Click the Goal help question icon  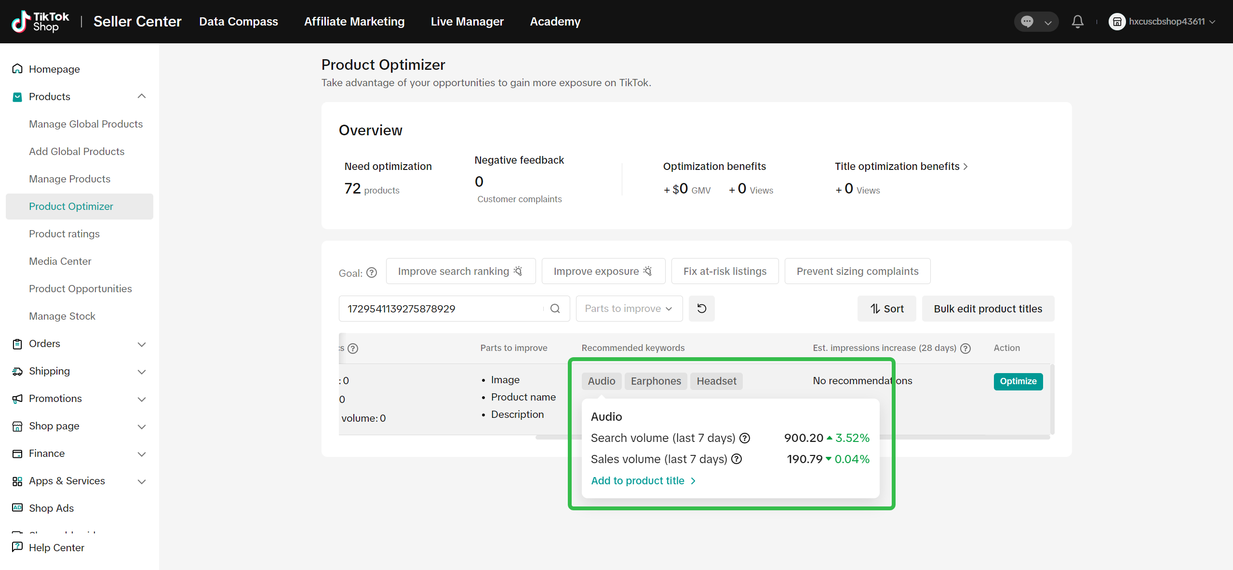[372, 273]
